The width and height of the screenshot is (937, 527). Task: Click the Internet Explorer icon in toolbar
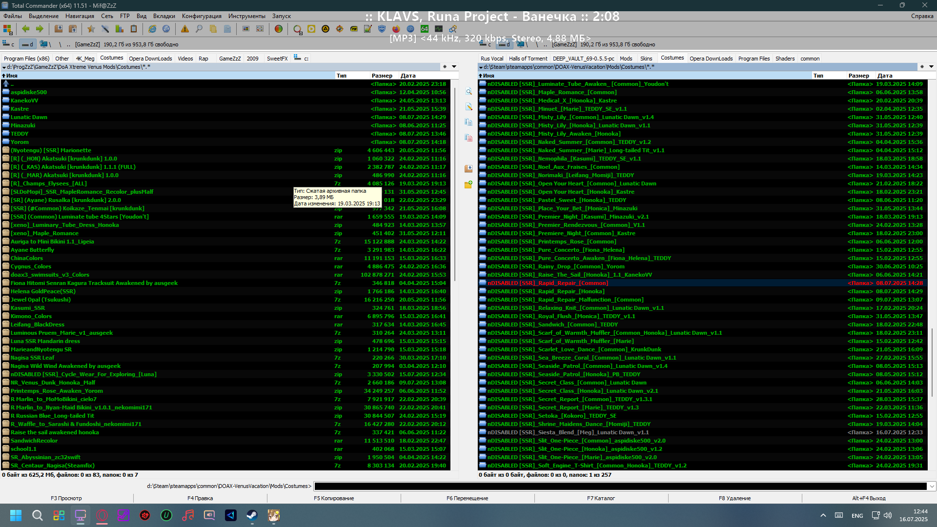click(x=152, y=29)
